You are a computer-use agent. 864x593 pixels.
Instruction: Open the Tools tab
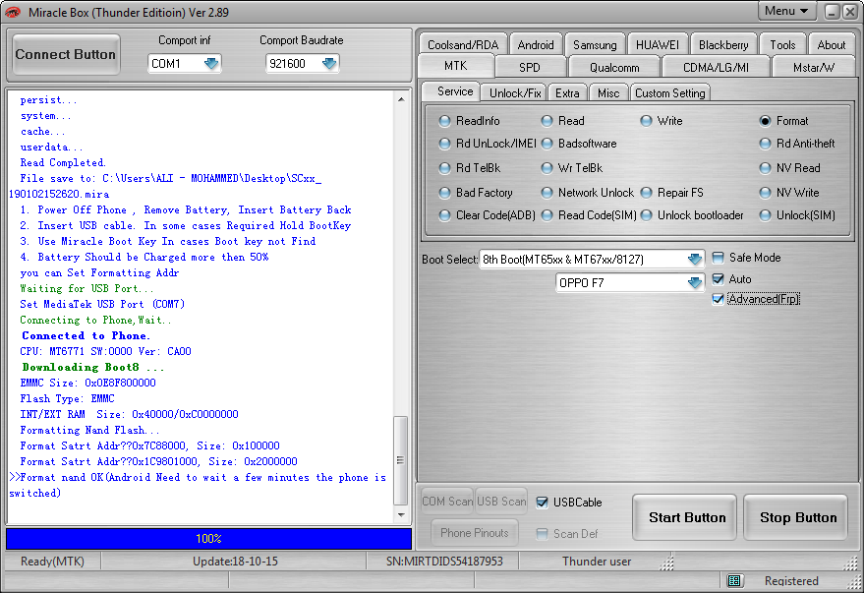[782, 44]
